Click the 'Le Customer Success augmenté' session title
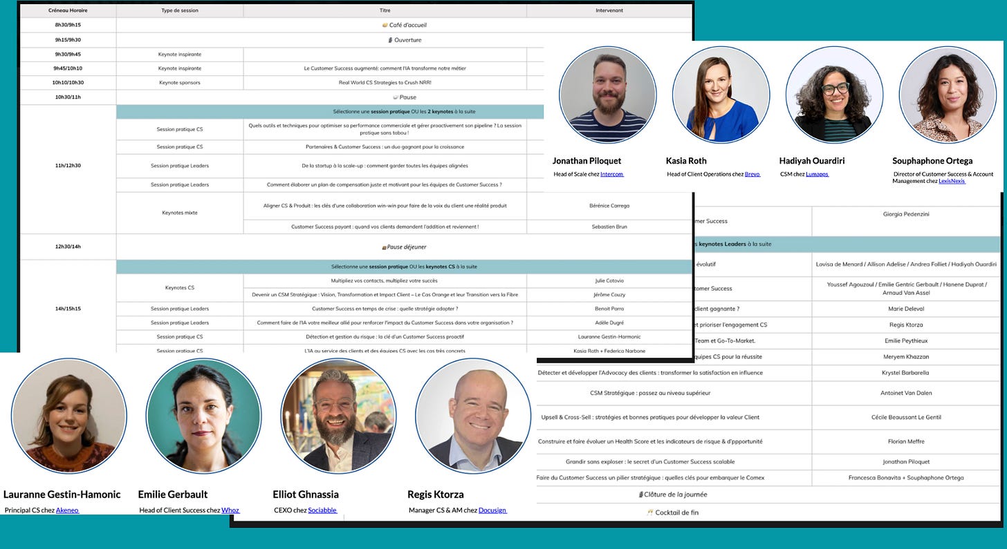This screenshot has height=549, width=1007. click(385, 68)
